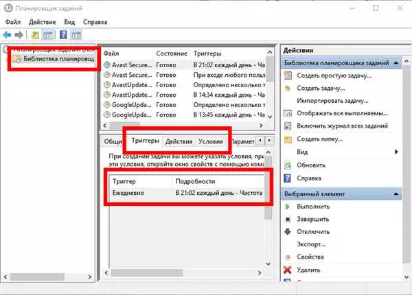Collapse the Выбранный элемент section
Viewport: 412px width, 295px height.
(x=396, y=194)
